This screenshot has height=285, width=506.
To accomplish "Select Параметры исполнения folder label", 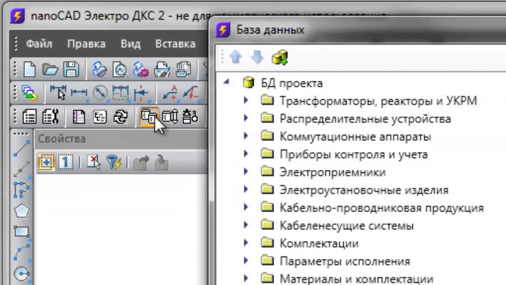I will [345, 261].
